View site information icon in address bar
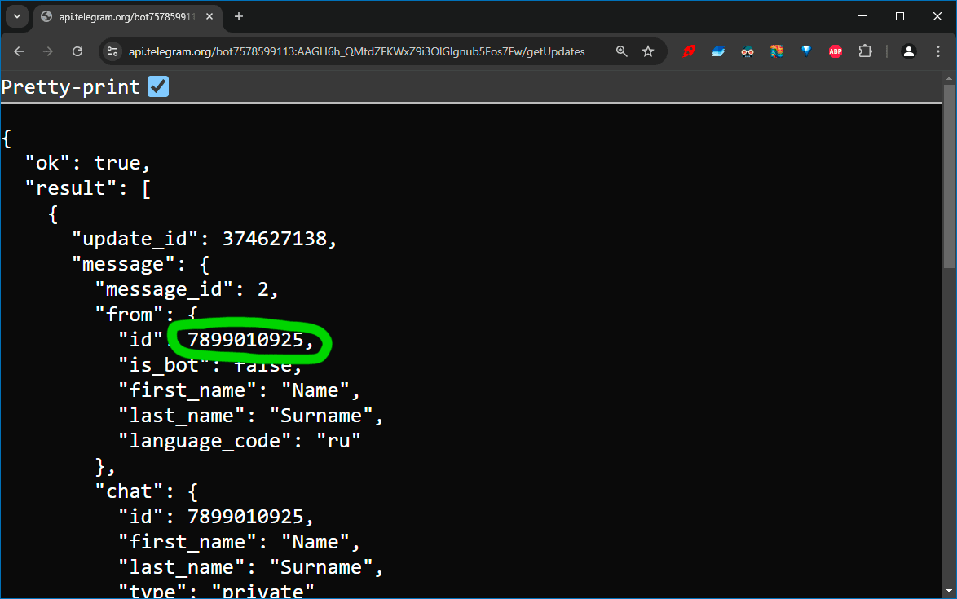 [x=112, y=51]
